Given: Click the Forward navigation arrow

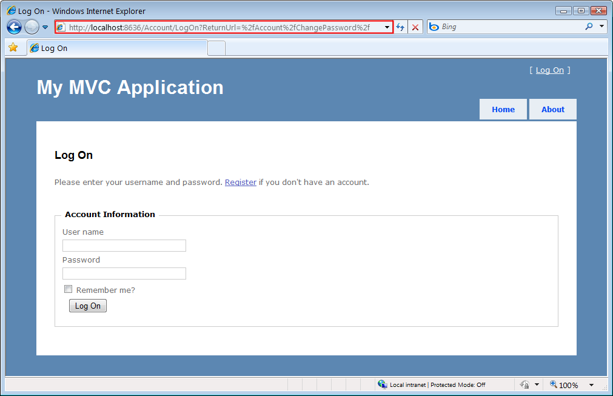Looking at the screenshot, I should coord(30,27).
